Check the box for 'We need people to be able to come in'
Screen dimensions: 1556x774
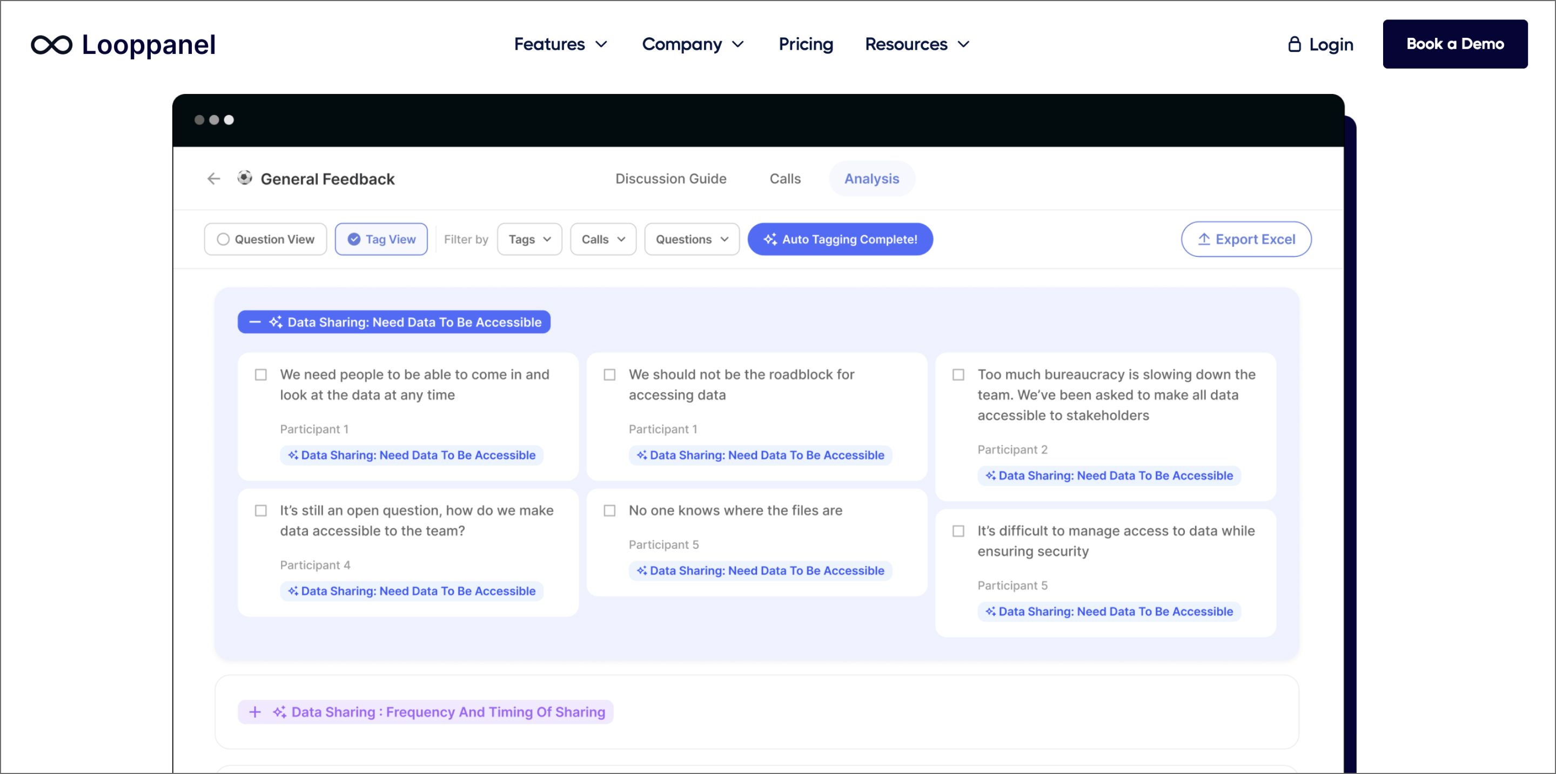click(261, 375)
